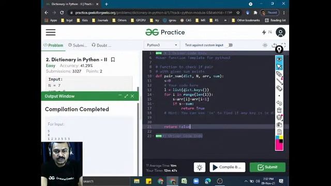Toggle Test against custom input switch
The width and height of the screenshot is (331, 186).
229,45
